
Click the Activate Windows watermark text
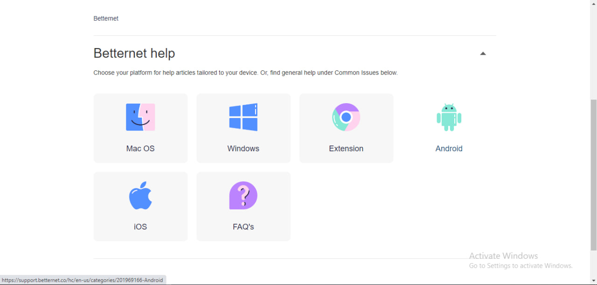tap(503, 256)
